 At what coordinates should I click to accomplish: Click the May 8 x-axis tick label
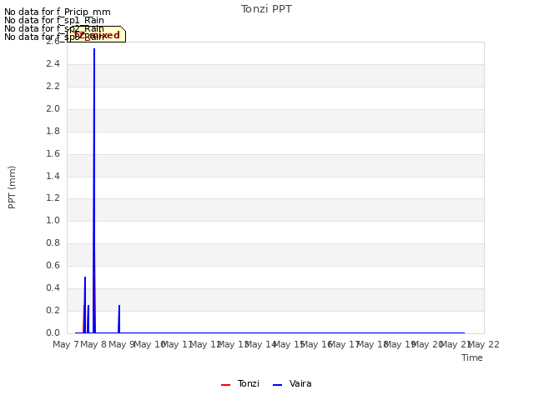tap(93, 344)
